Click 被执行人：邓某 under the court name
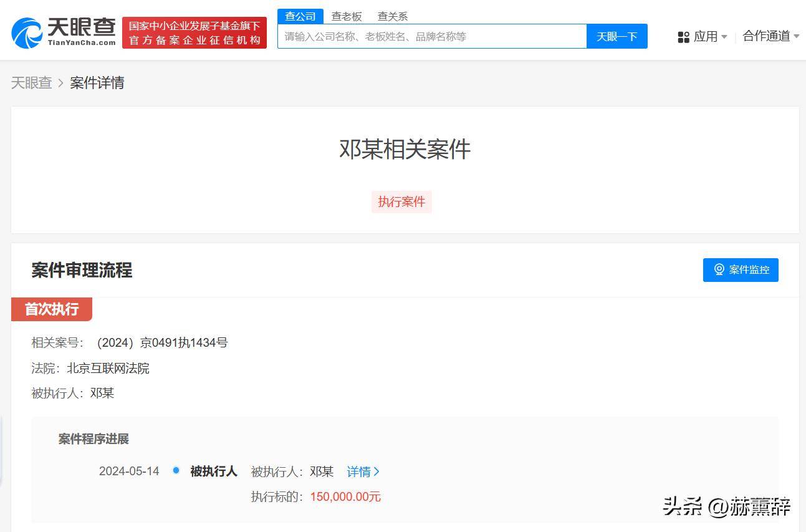The image size is (806, 532). tap(73, 393)
